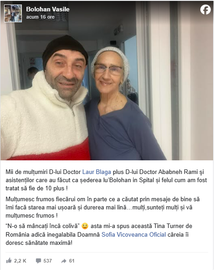Screen dimensions: 214x273
Task: Click the comment bubble icon
Action: 38,261
